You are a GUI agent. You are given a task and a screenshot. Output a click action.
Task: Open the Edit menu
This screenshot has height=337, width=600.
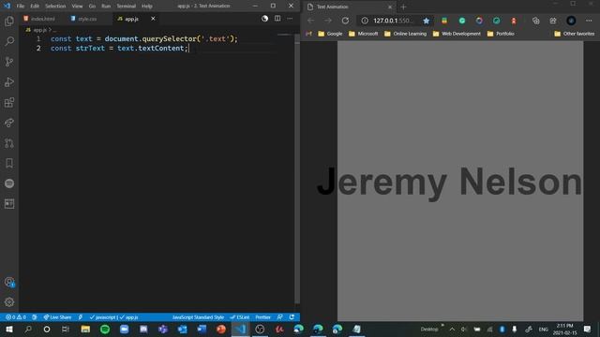[35, 7]
